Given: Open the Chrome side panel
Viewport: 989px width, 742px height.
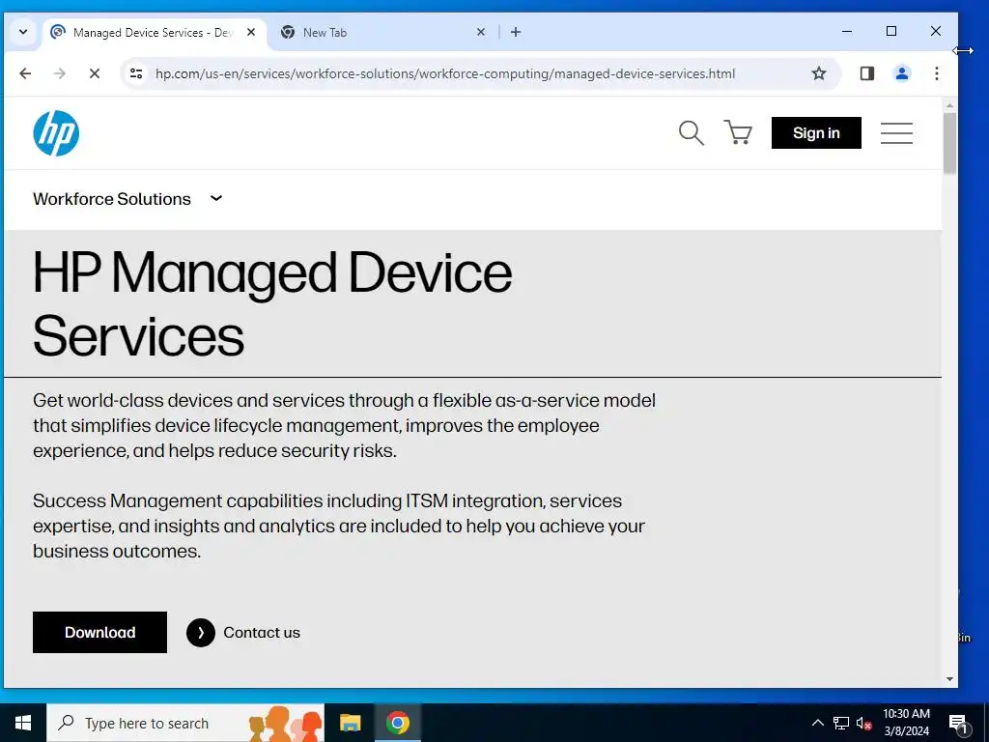Looking at the screenshot, I should point(867,73).
